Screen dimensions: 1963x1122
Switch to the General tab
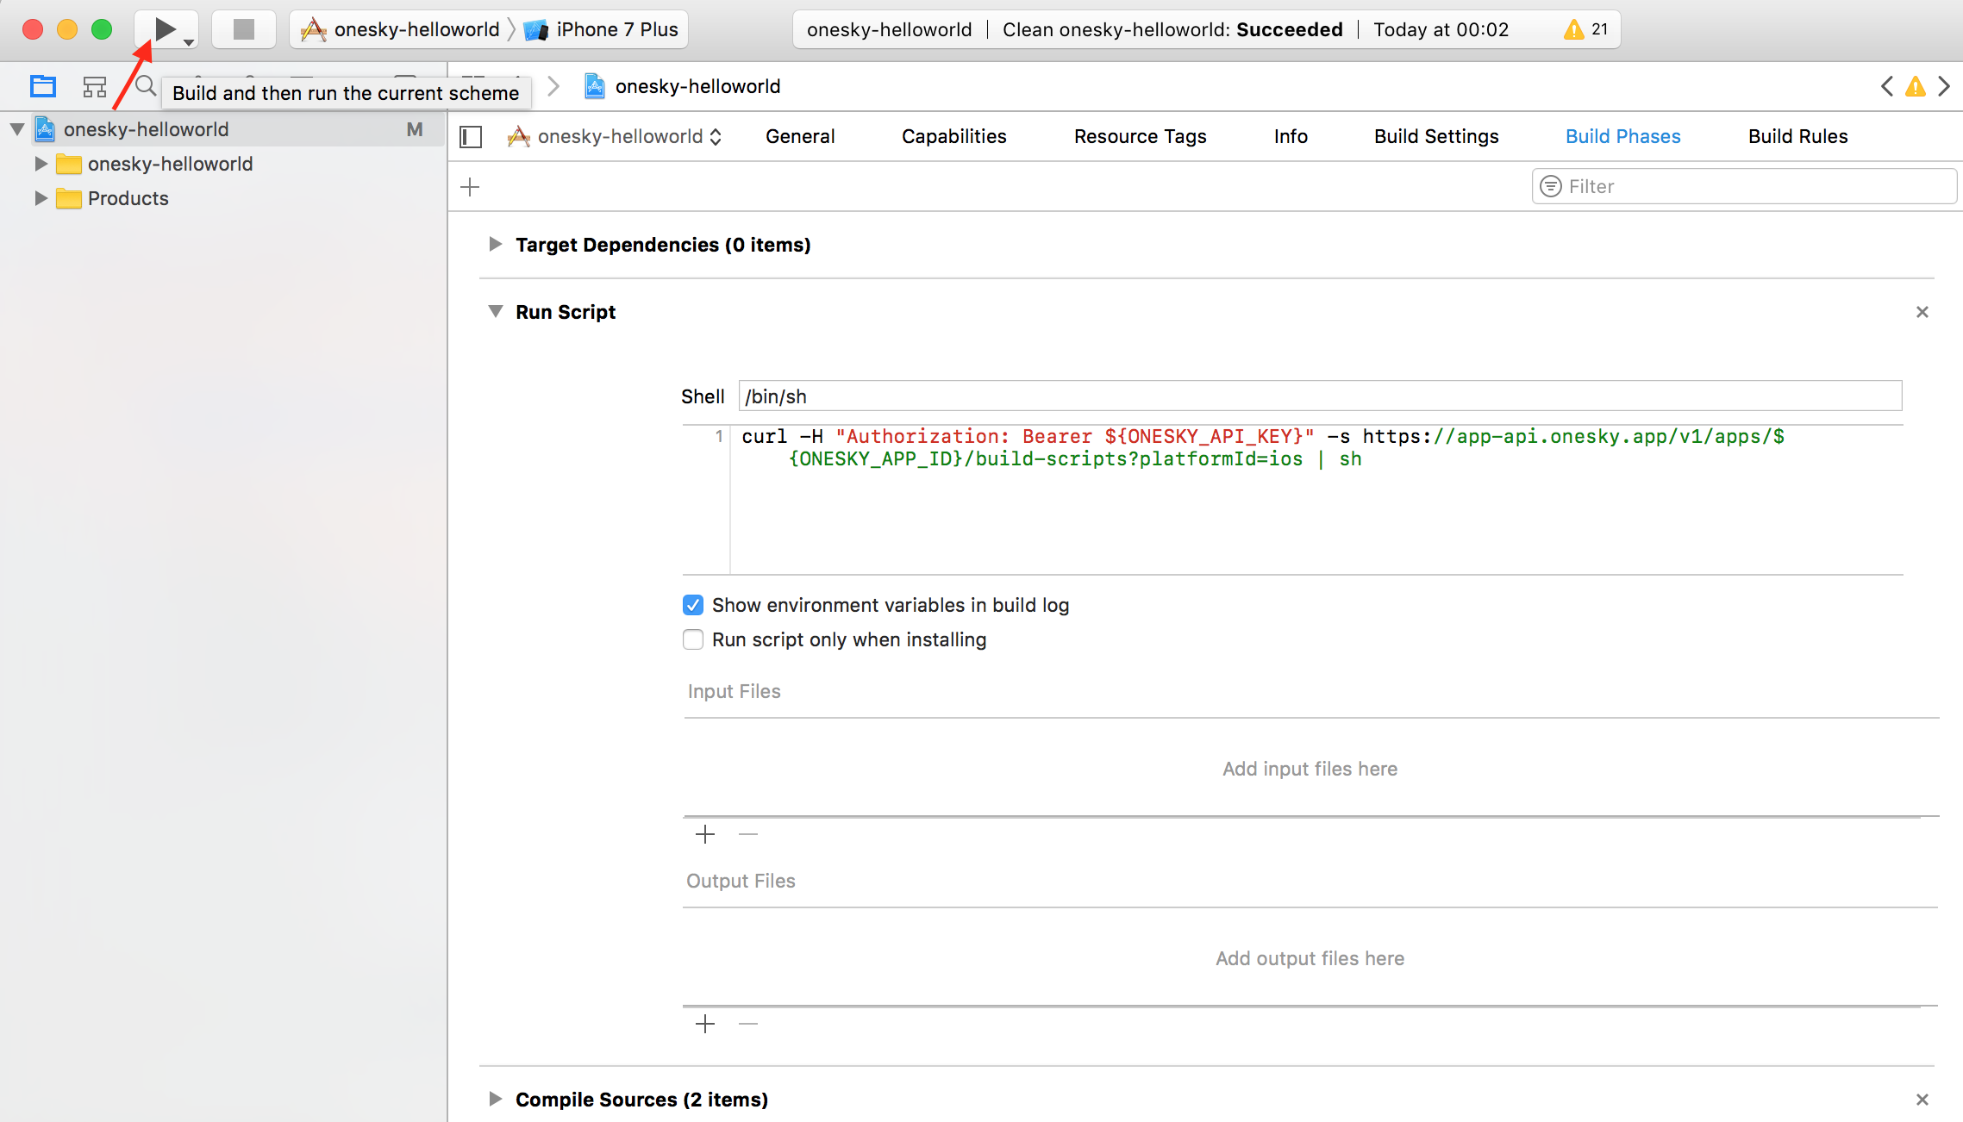[x=800, y=136]
